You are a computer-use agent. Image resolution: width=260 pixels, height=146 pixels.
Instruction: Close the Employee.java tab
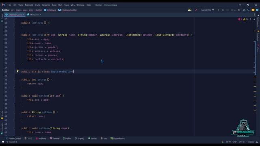[x=24, y=15]
